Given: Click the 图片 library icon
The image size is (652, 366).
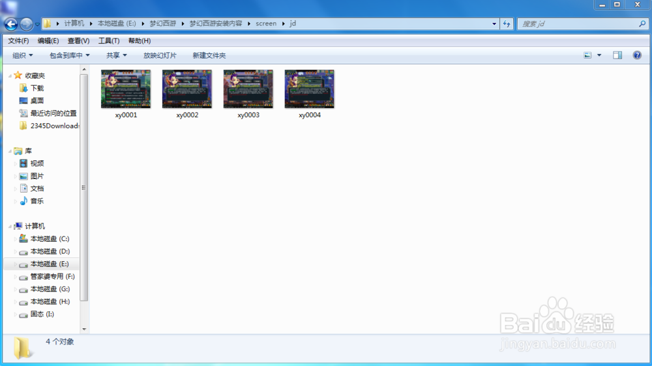Looking at the screenshot, I should [x=23, y=176].
